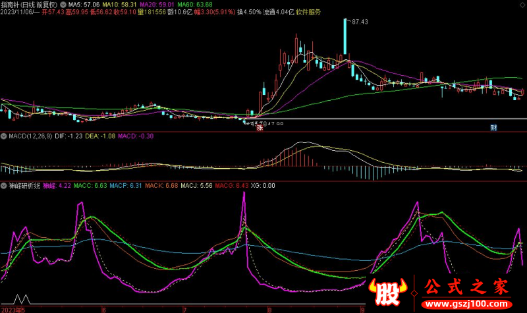
Task: Click the MACJ: 5.56 value
Action: [196, 186]
